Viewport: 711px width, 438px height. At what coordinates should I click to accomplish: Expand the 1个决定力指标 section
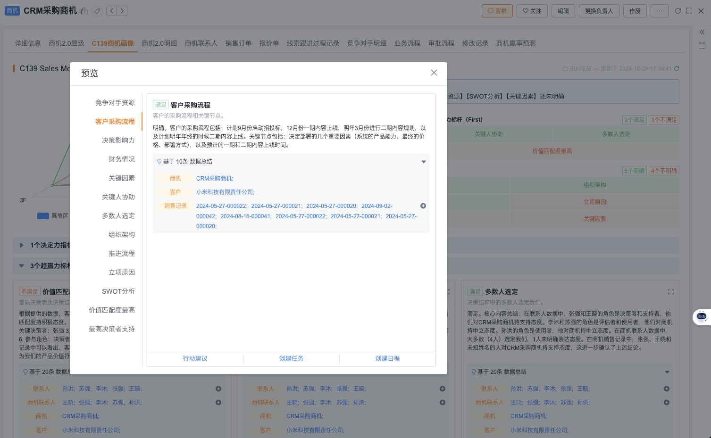tap(21, 245)
